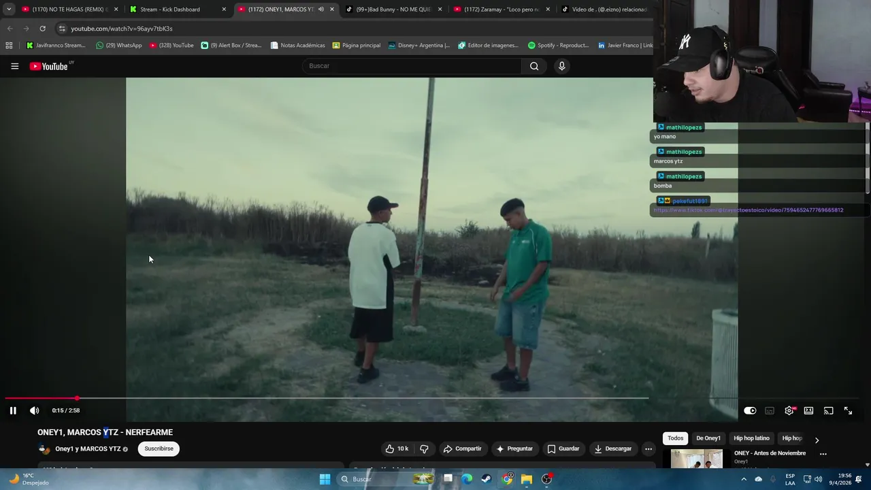Mute the ONEY1 tab audio speaker icon

[321, 10]
